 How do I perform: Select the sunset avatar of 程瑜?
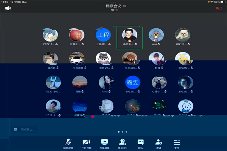(x=80, y=82)
